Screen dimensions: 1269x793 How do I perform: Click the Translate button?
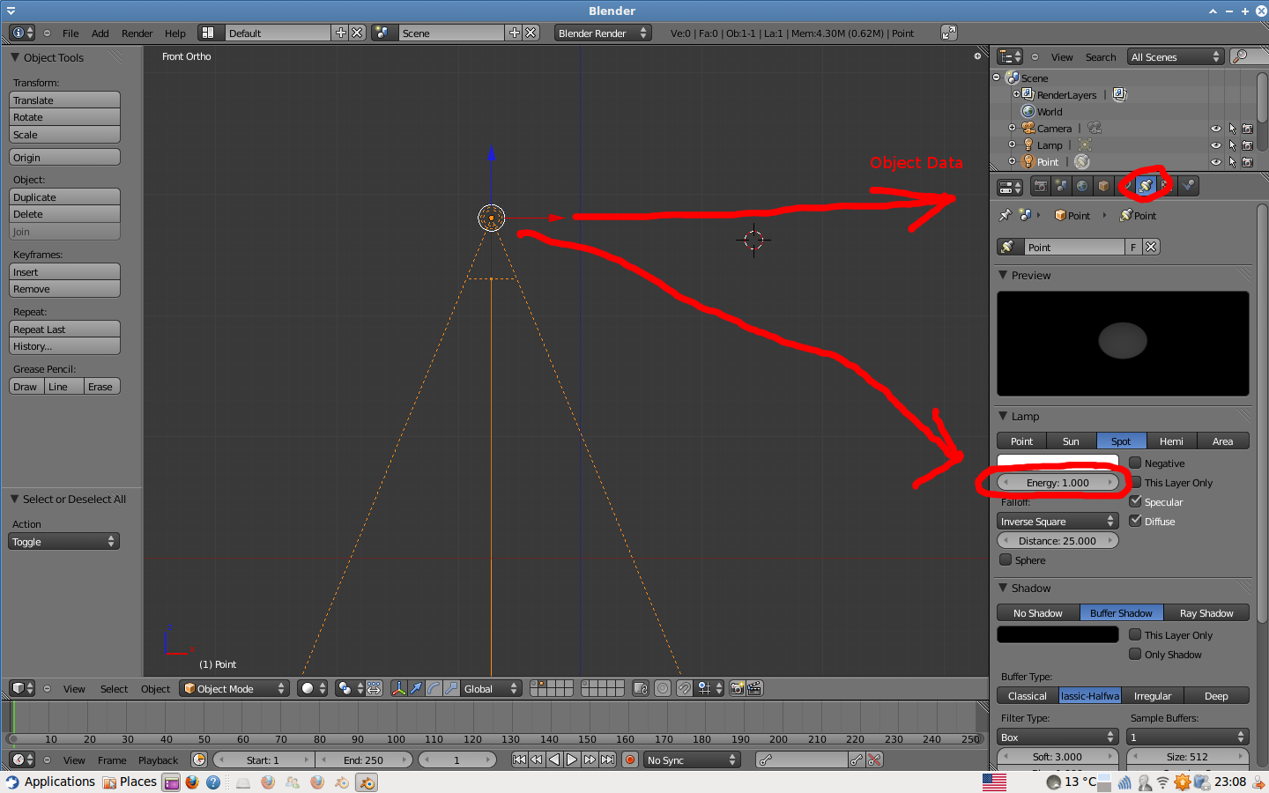(64, 100)
